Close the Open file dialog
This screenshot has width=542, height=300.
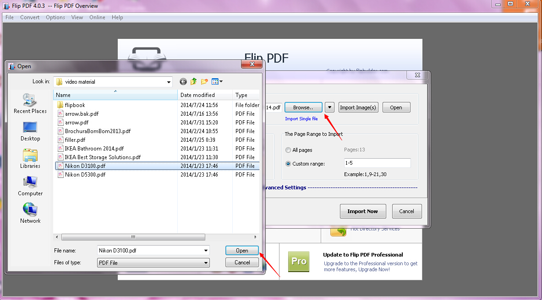[x=252, y=64]
